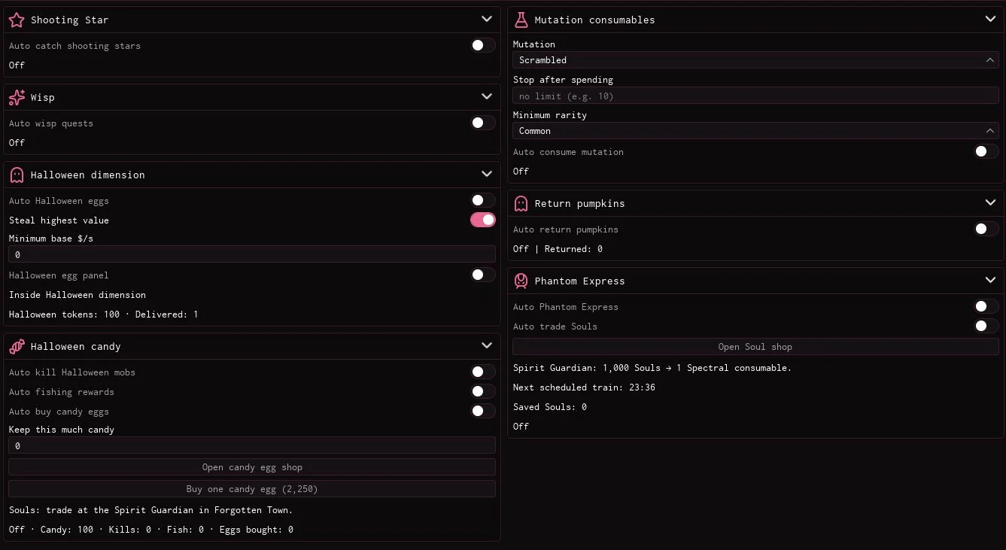Collapse the Mutation consumables section chevron
1006x550 pixels.
(x=990, y=19)
